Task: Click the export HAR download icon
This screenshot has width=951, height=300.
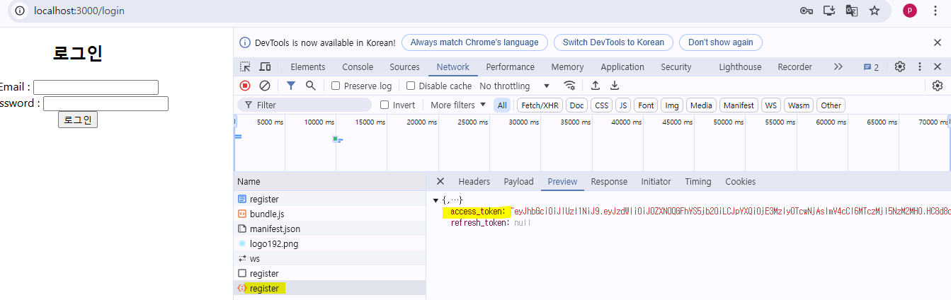Action: tap(615, 86)
